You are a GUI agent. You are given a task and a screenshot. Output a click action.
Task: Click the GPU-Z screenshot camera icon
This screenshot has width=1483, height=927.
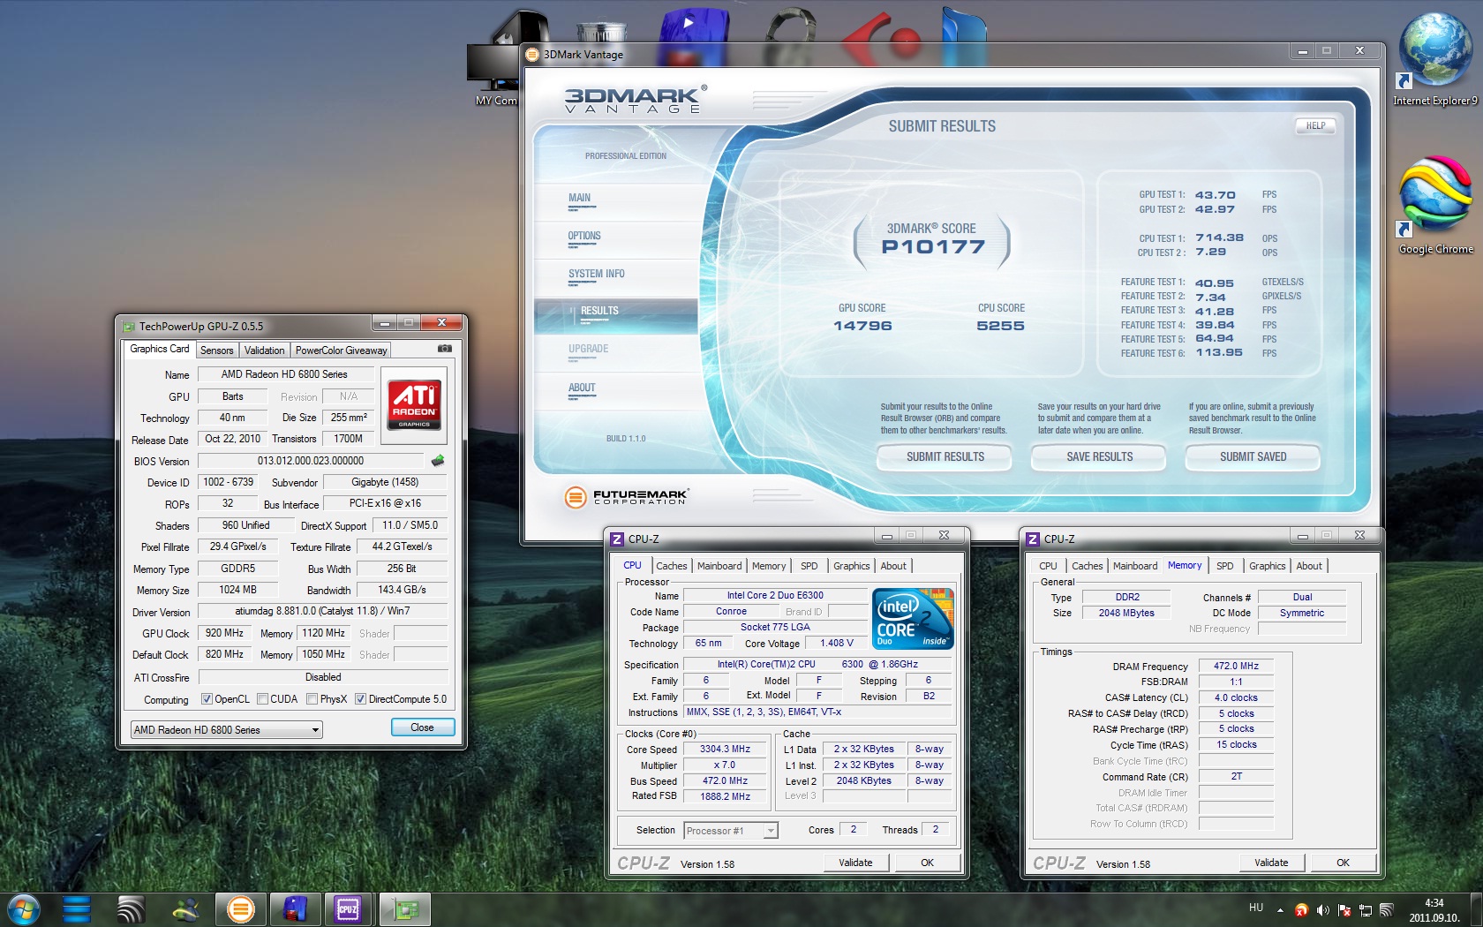[445, 349]
